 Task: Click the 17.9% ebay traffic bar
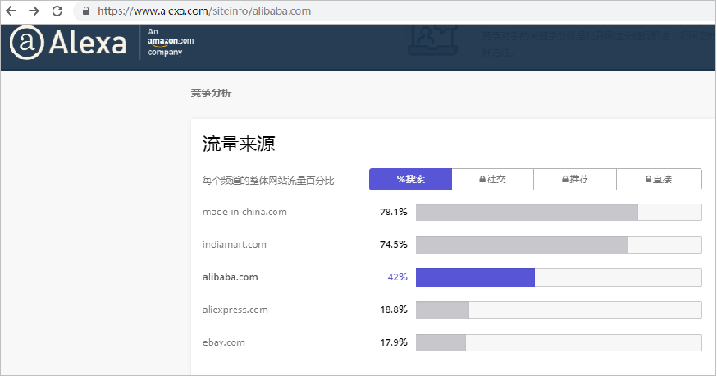click(x=559, y=343)
